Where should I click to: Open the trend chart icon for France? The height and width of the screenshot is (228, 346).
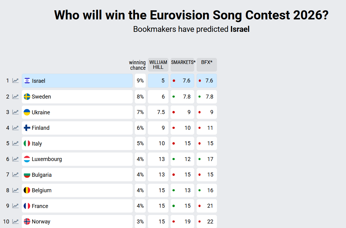pos(15,206)
